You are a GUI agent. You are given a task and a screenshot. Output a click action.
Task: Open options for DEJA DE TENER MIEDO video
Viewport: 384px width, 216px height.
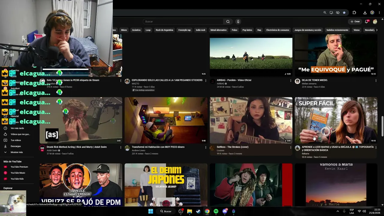coord(376,80)
